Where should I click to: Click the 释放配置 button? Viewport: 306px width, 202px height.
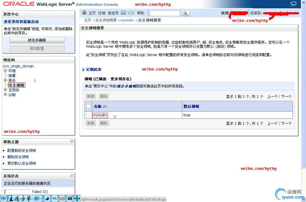coord(37,49)
